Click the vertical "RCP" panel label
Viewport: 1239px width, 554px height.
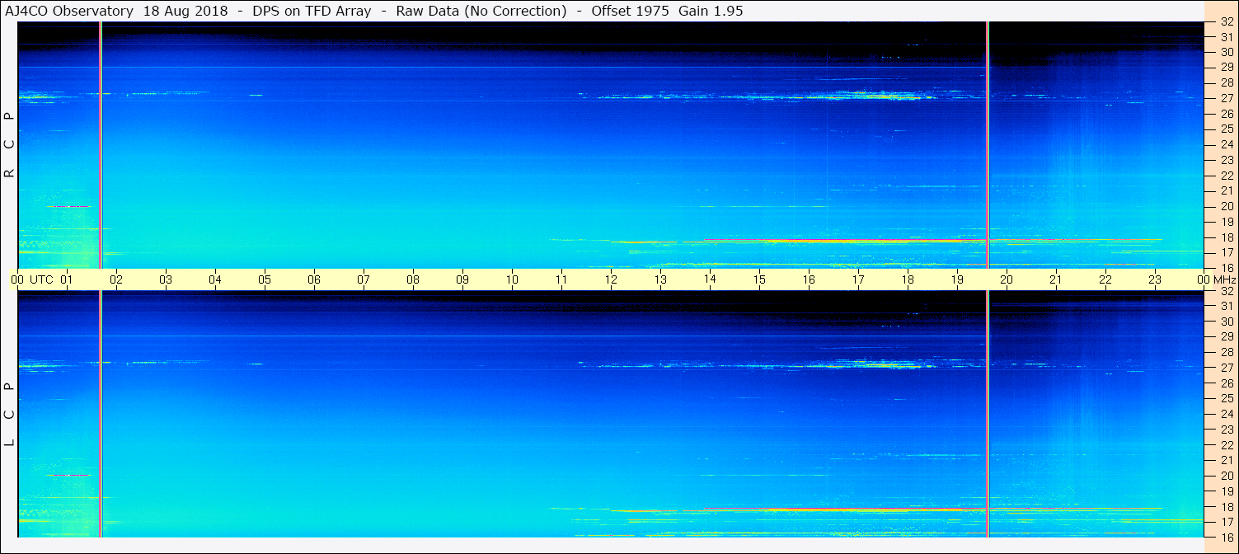click(10, 144)
